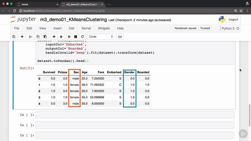Move selected cell up arrow

pos(54,36)
